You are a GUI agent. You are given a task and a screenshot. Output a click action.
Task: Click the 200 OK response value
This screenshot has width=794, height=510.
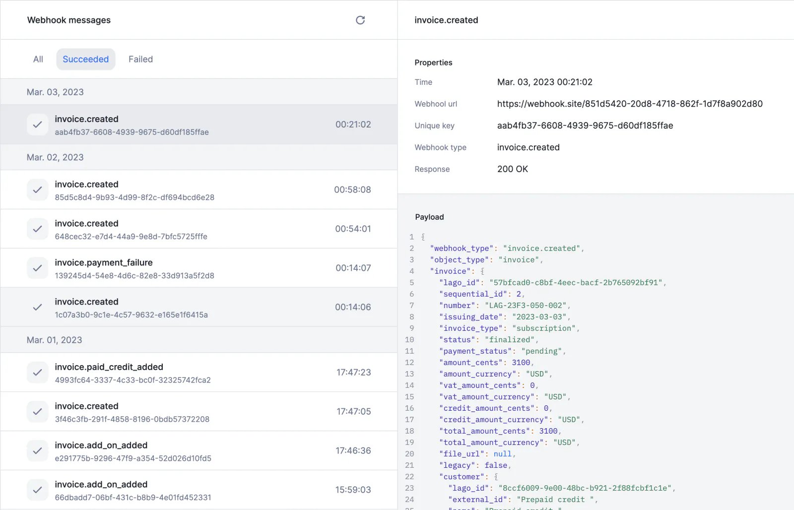(x=513, y=169)
